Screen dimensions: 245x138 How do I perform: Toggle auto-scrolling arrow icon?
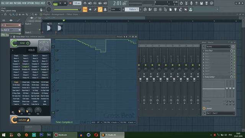pyautogui.click(x=90, y=10)
